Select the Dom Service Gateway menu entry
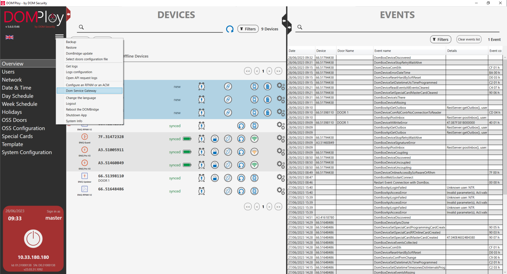507x274 pixels. [x=90, y=91]
